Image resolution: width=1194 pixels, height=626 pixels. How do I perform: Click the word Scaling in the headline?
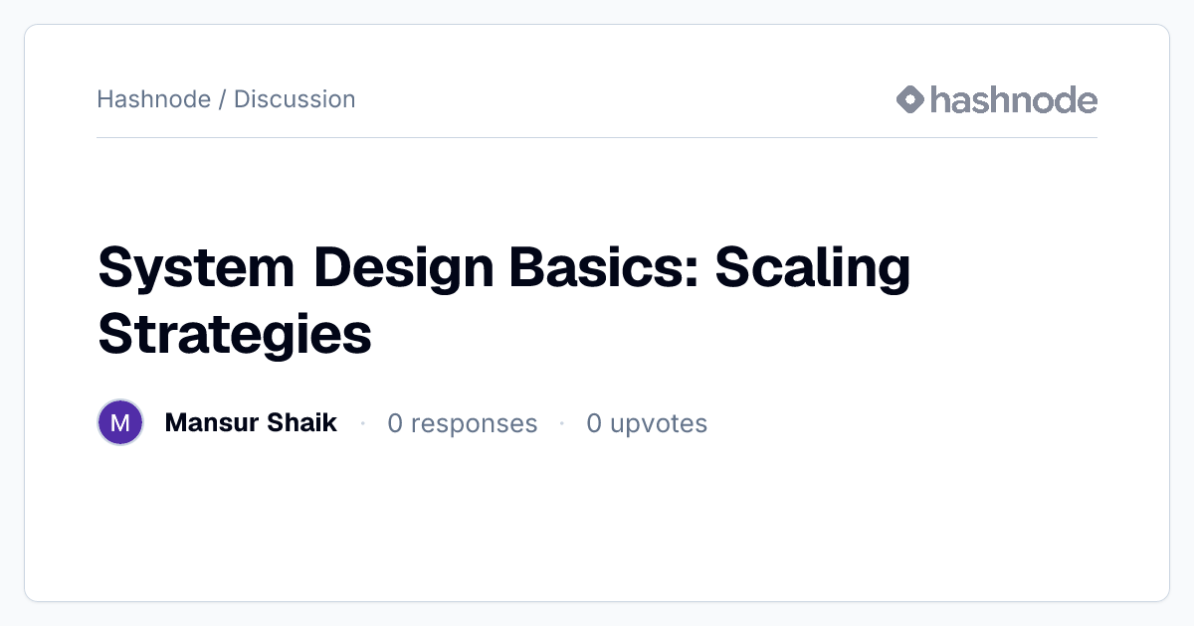coord(812,268)
